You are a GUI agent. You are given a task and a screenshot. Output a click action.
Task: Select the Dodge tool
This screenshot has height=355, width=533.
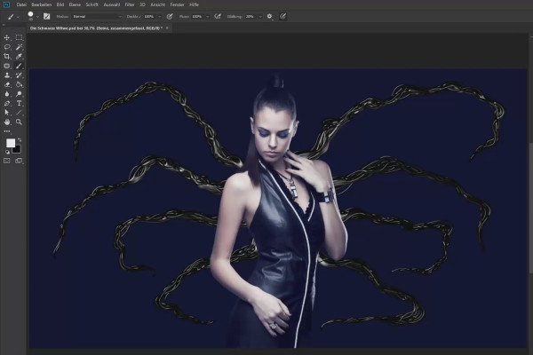coord(19,94)
